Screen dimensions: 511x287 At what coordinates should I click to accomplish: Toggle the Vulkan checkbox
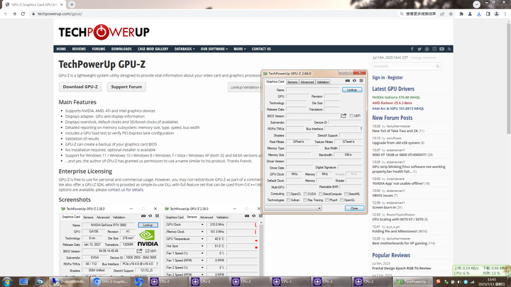[x=288, y=200]
